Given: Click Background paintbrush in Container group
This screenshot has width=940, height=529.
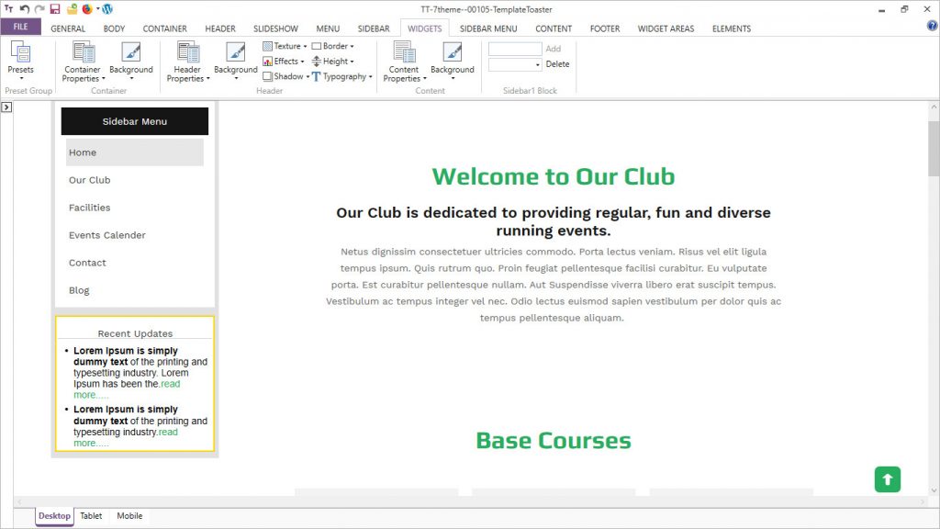Looking at the screenshot, I should (130, 52).
